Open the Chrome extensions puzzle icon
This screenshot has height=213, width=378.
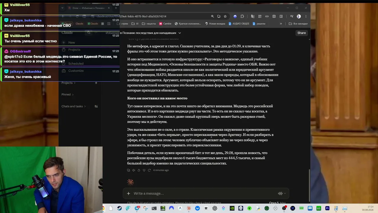pos(242,16)
